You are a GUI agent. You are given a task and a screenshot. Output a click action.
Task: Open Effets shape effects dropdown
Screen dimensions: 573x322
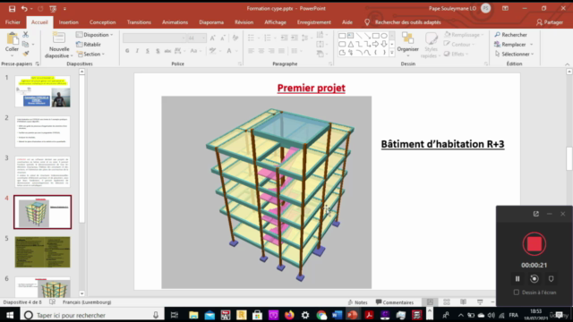click(x=456, y=54)
